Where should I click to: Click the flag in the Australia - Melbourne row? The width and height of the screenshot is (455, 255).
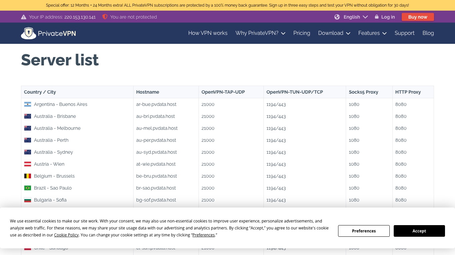(28, 128)
